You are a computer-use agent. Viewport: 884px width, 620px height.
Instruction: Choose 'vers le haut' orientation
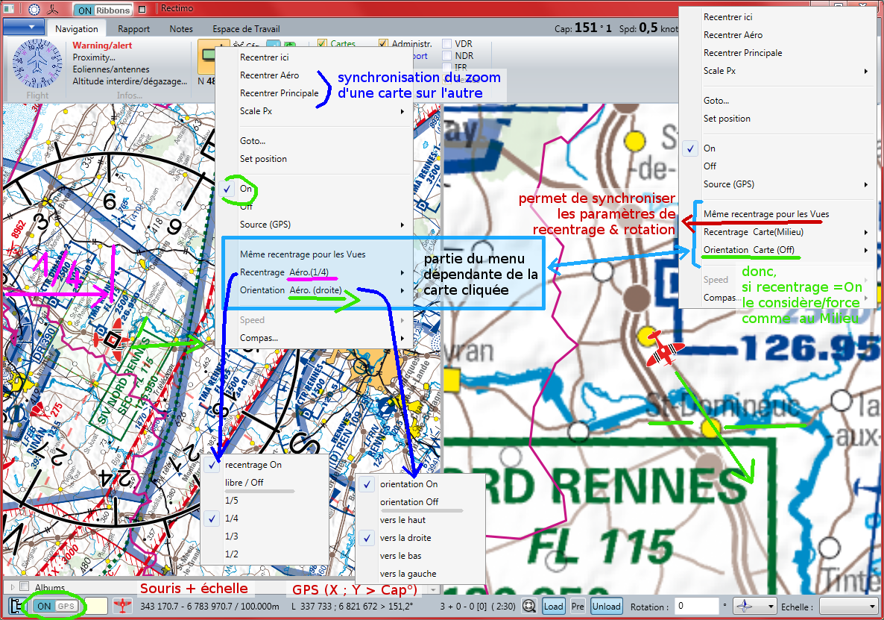click(420, 520)
